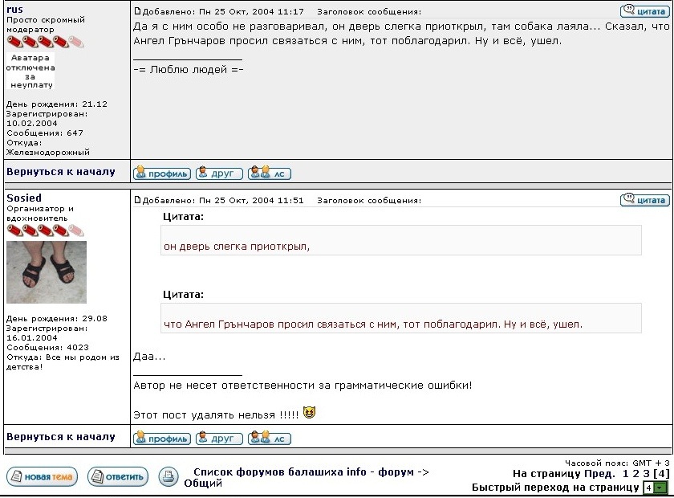Start a new topic with новая тема
Image resolution: width=674 pixels, height=498 pixels.
(42, 476)
